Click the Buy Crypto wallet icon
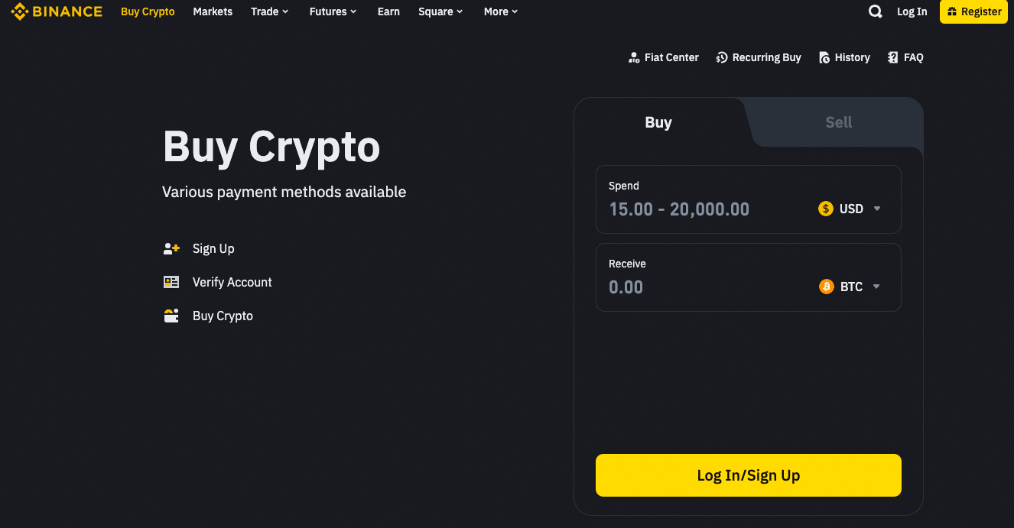Image resolution: width=1014 pixels, height=528 pixels. [x=171, y=316]
